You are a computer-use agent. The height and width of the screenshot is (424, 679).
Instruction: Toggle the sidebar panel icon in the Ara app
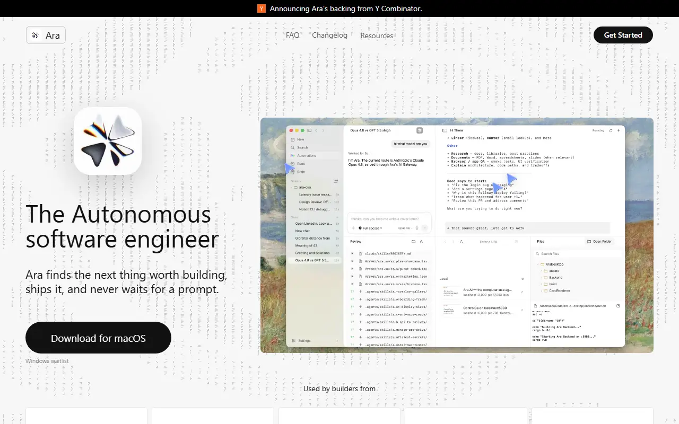pyautogui.click(x=309, y=130)
